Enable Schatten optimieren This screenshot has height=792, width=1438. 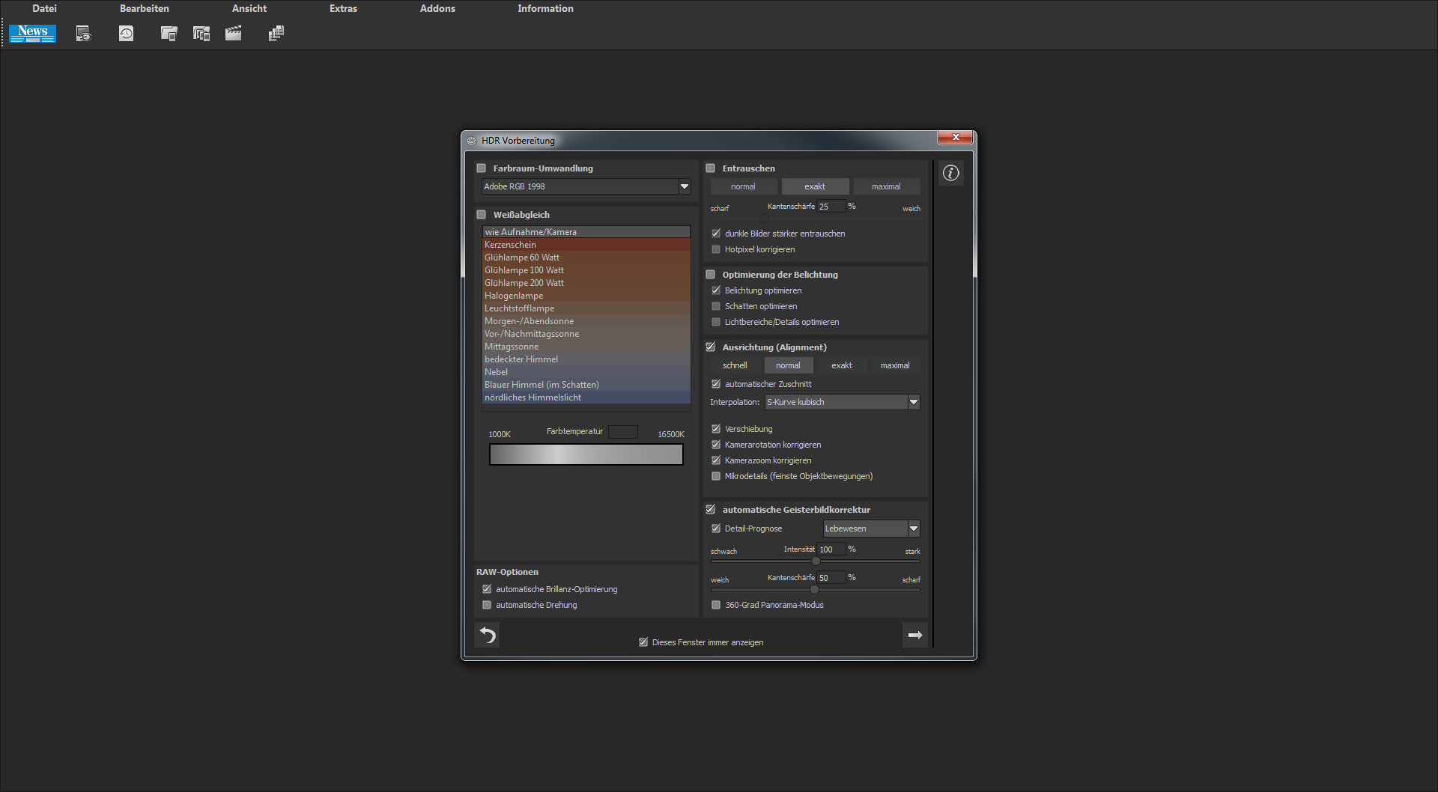point(716,306)
